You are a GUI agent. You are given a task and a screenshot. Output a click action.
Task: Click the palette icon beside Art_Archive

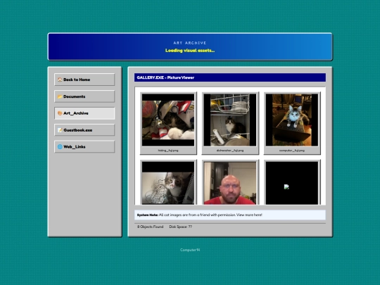pyautogui.click(x=60, y=113)
